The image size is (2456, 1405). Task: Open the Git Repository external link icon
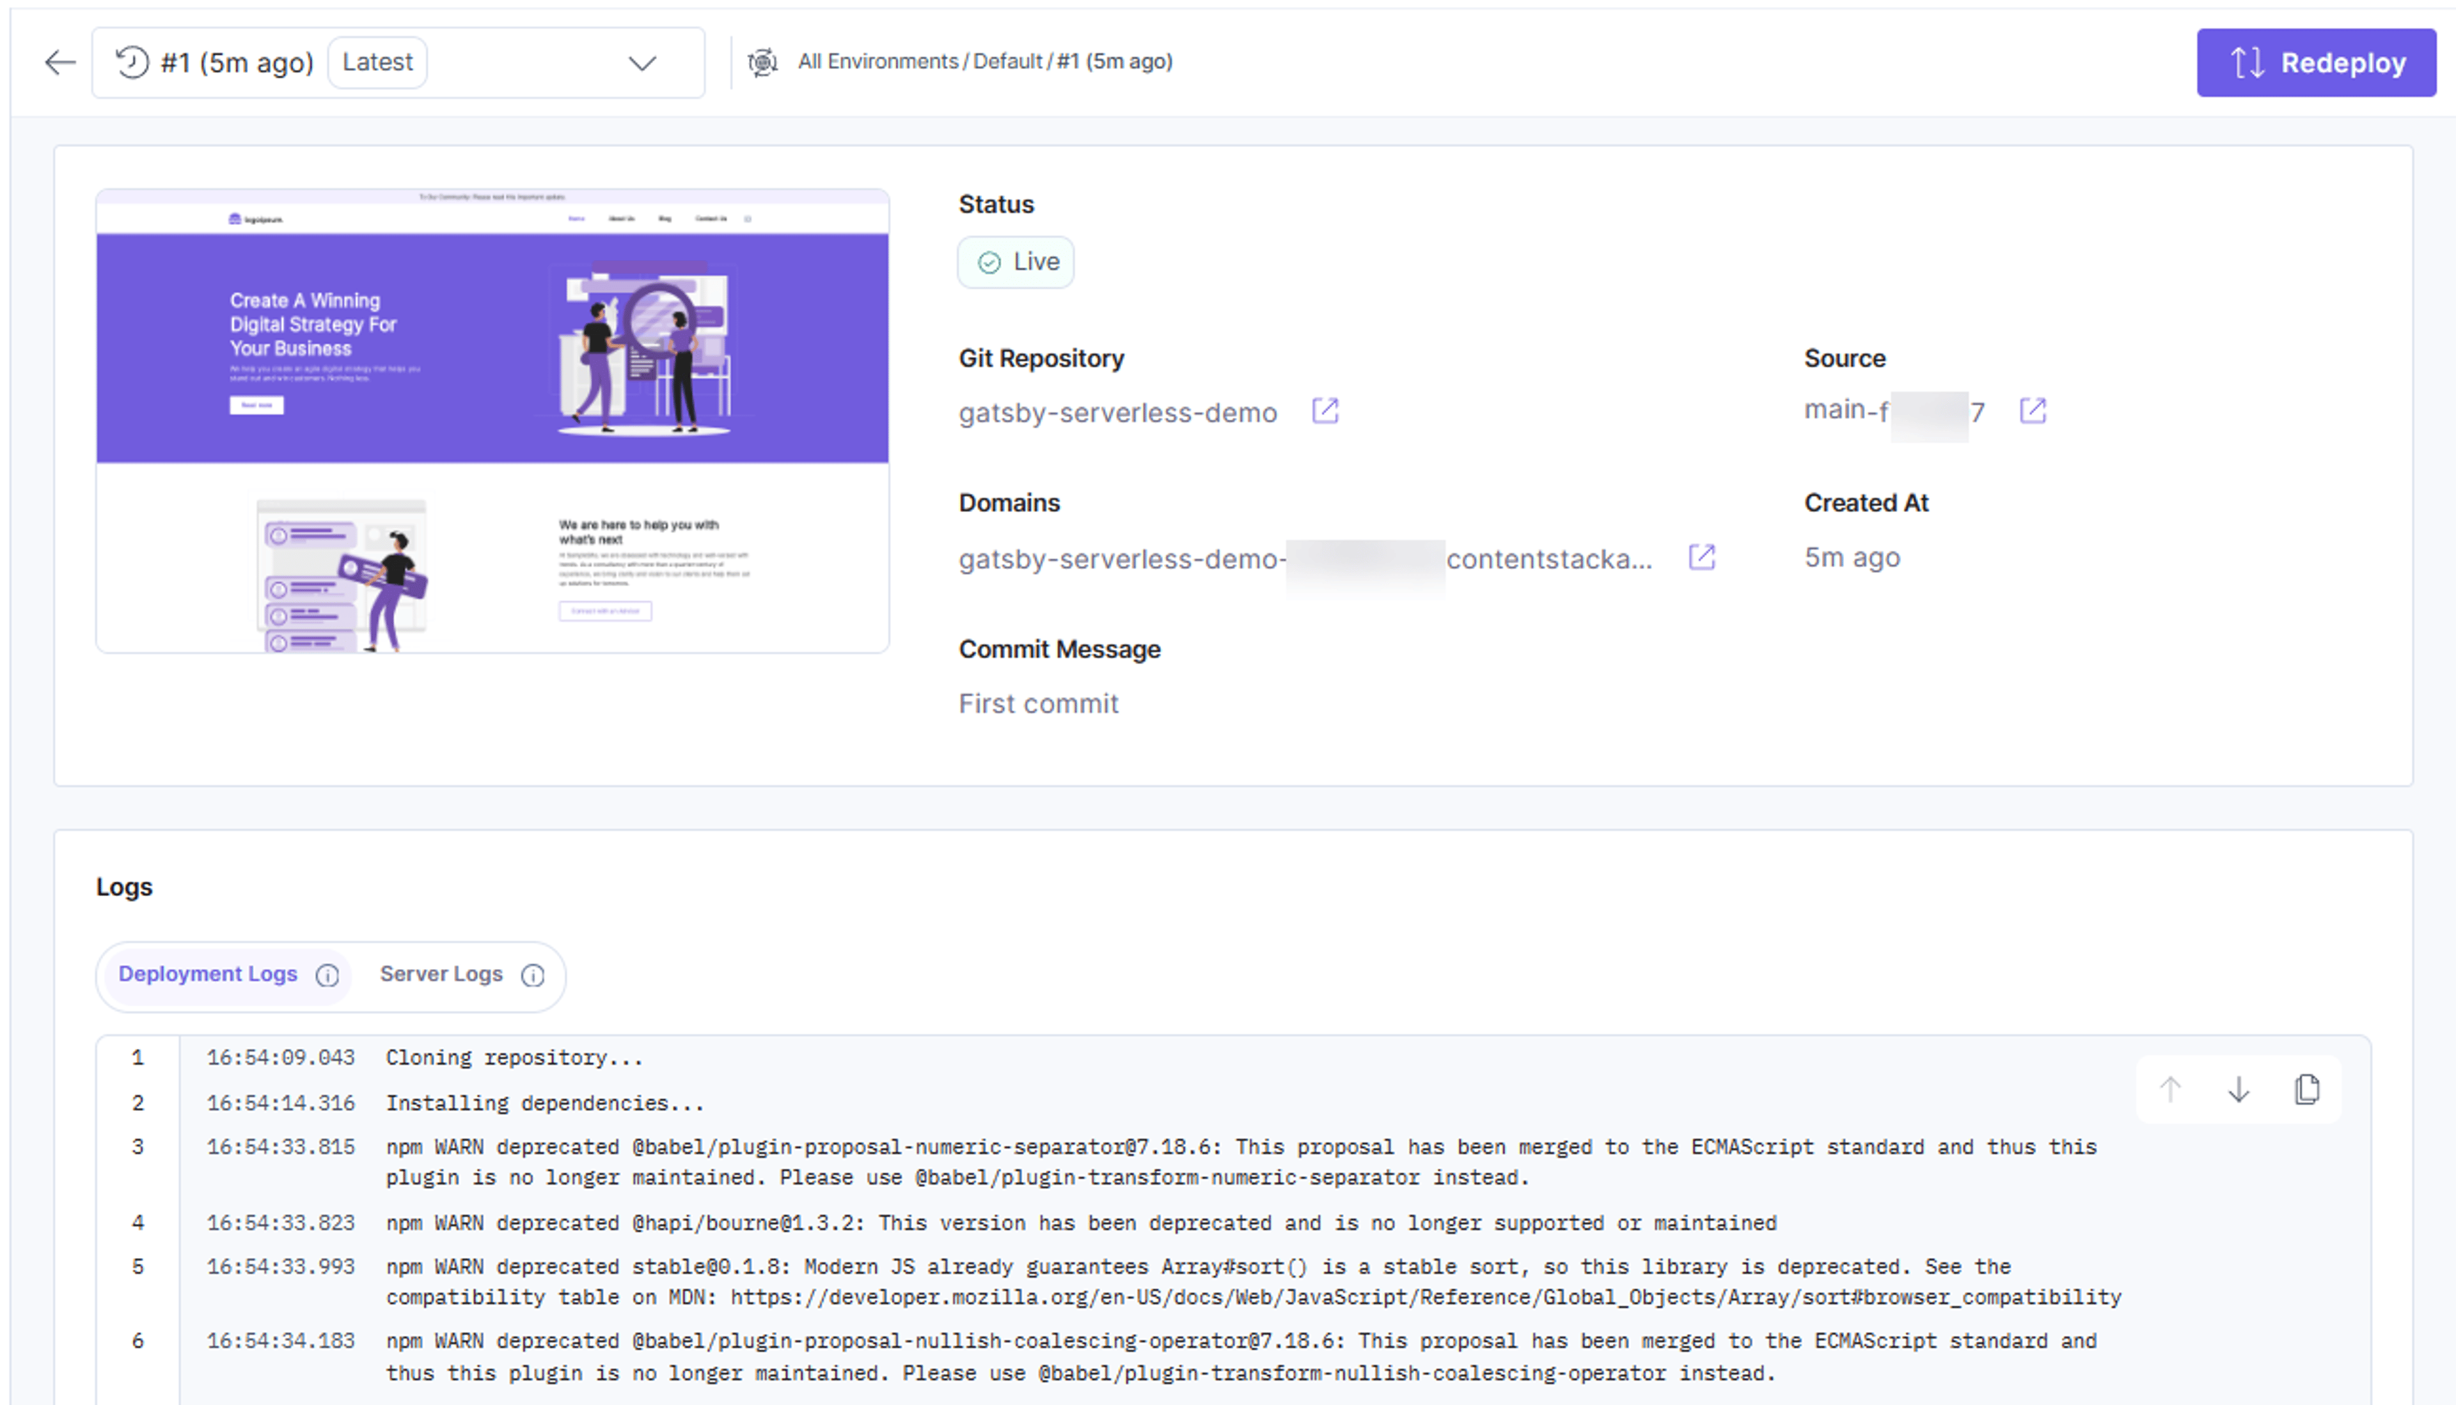1325,411
